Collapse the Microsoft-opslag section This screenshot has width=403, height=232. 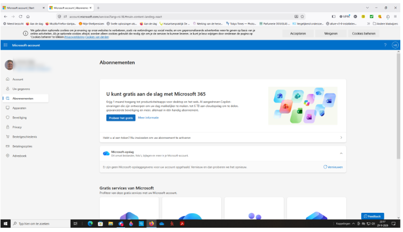point(341,153)
